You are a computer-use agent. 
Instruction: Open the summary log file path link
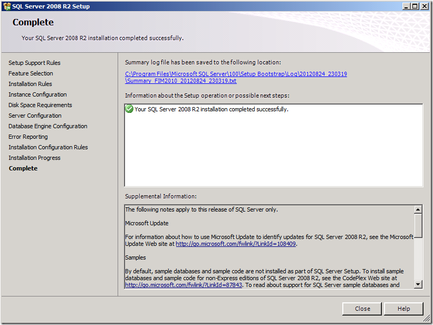coord(236,78)
